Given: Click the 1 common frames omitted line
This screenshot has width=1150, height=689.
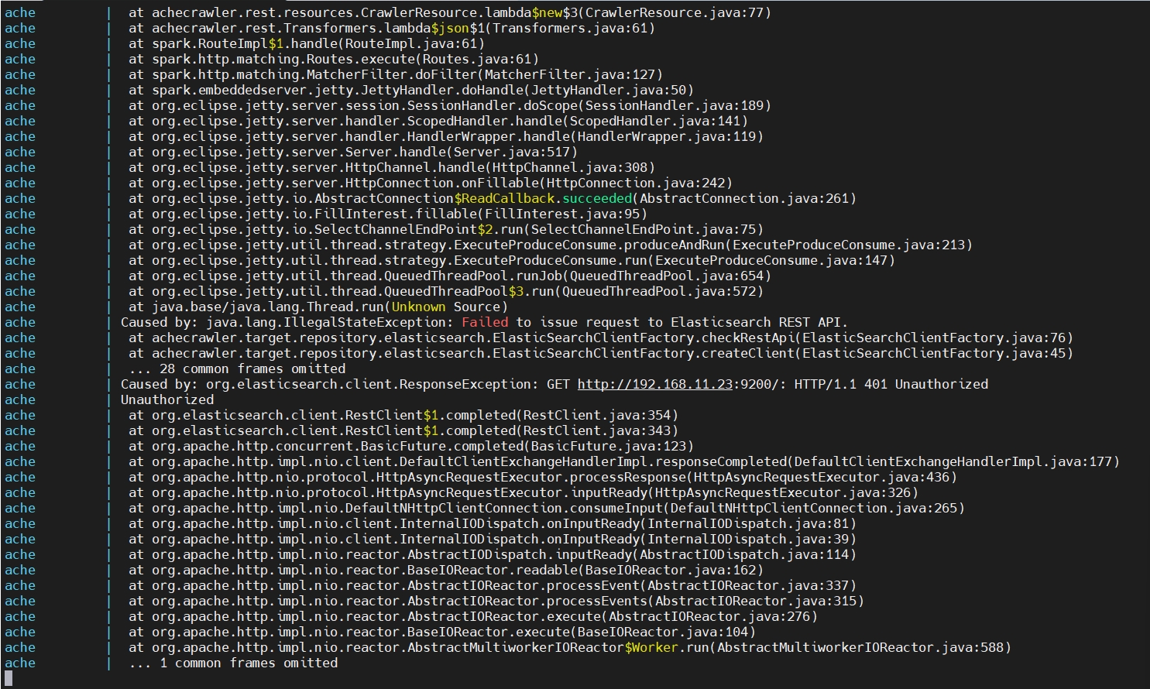Looking at the screenshot, I should point(232,663).
